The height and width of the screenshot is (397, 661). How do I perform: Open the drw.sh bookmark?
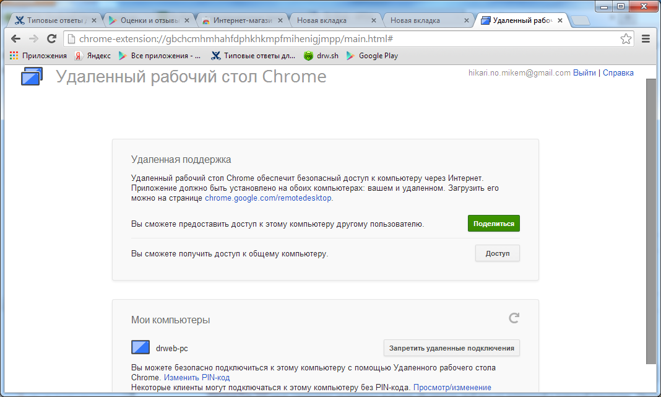[321, 56]
